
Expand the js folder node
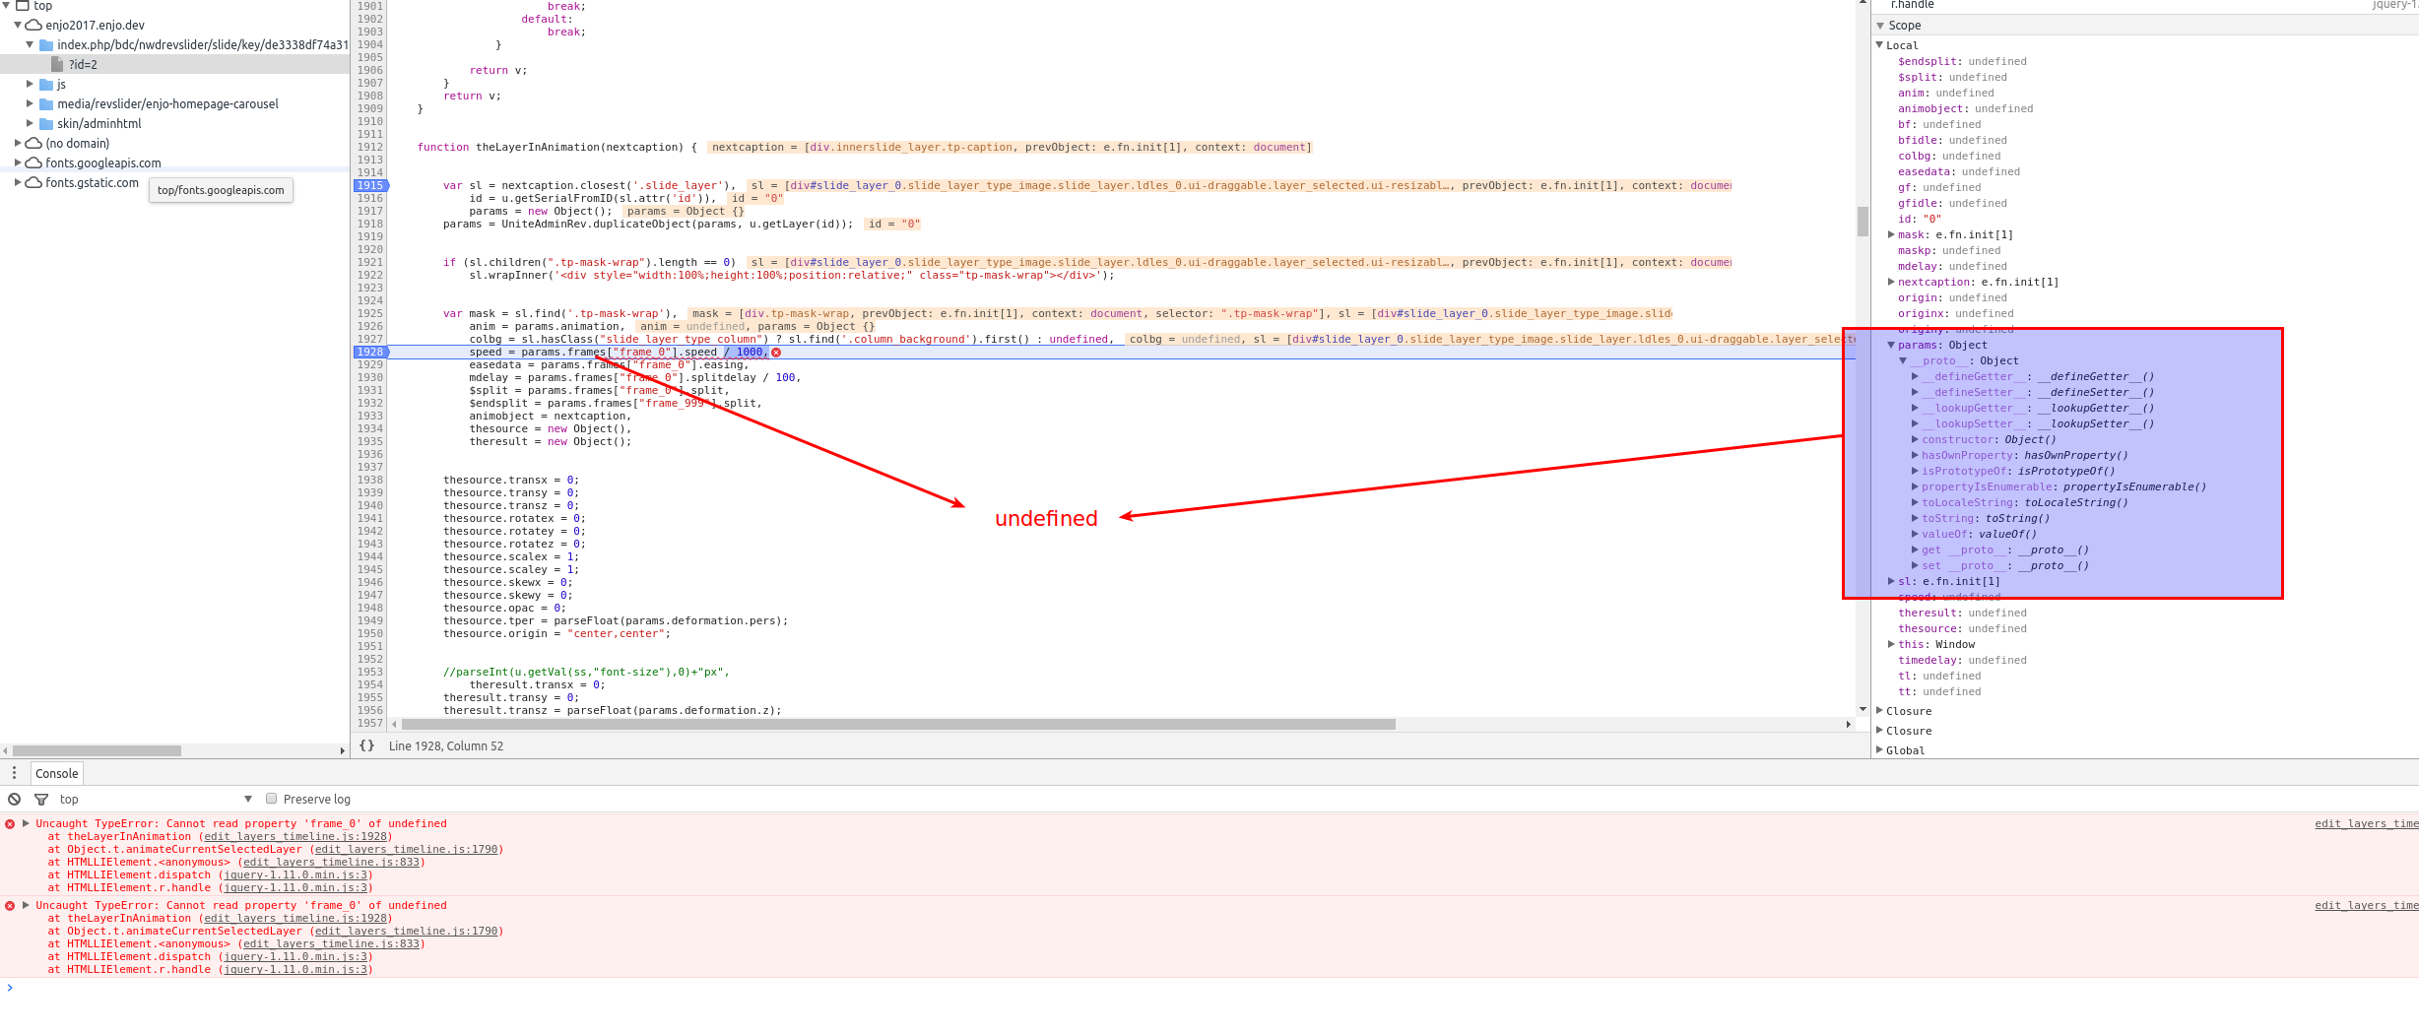30,84
